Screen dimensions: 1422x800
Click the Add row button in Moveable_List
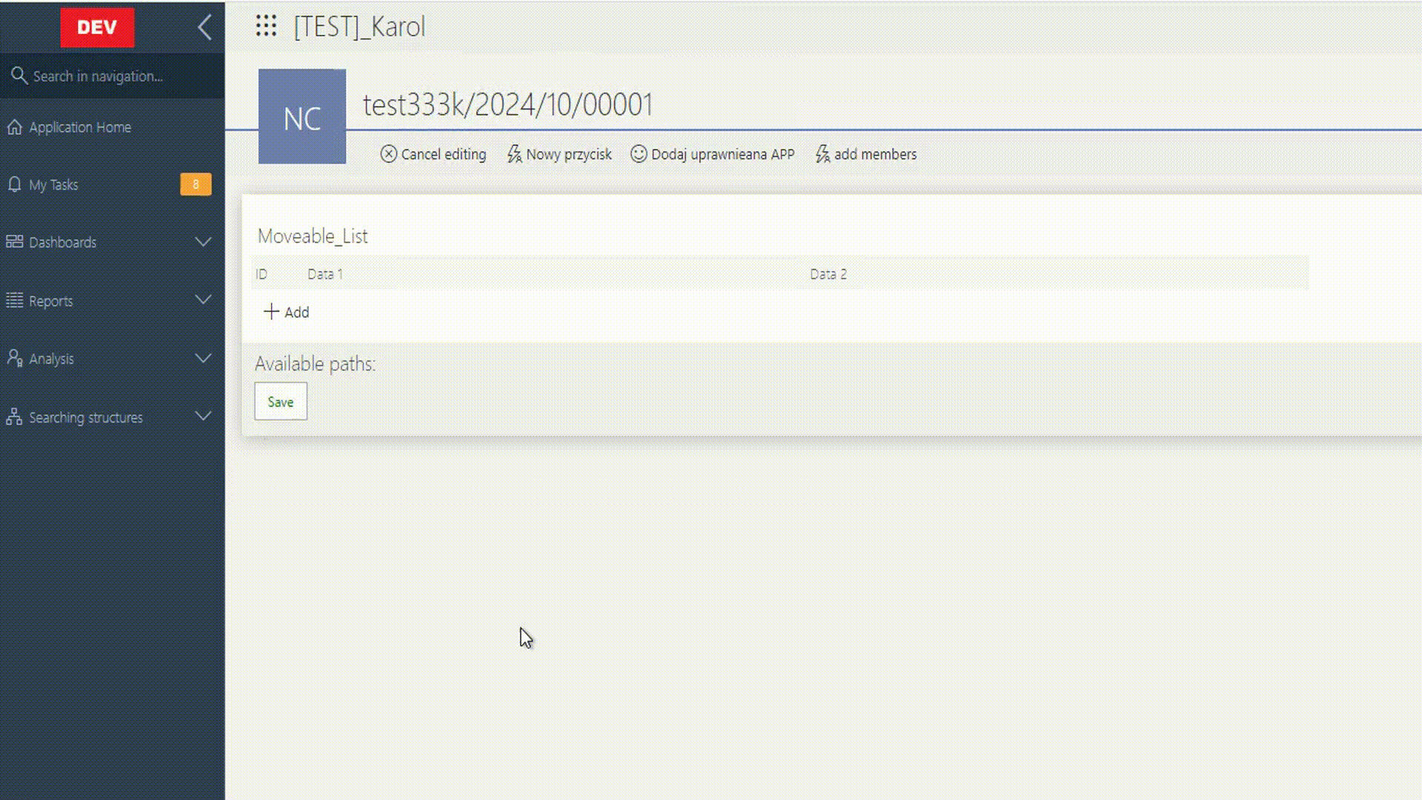pos(284,312)
